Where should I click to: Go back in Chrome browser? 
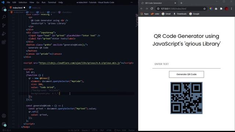141,9
